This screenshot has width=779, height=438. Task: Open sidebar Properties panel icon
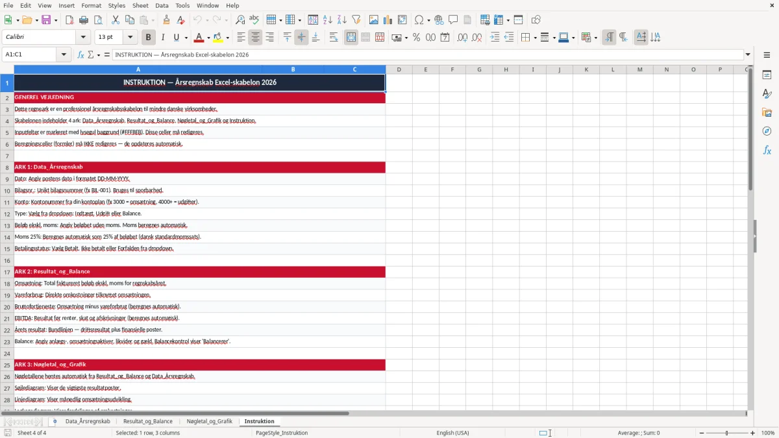[767, 75]
